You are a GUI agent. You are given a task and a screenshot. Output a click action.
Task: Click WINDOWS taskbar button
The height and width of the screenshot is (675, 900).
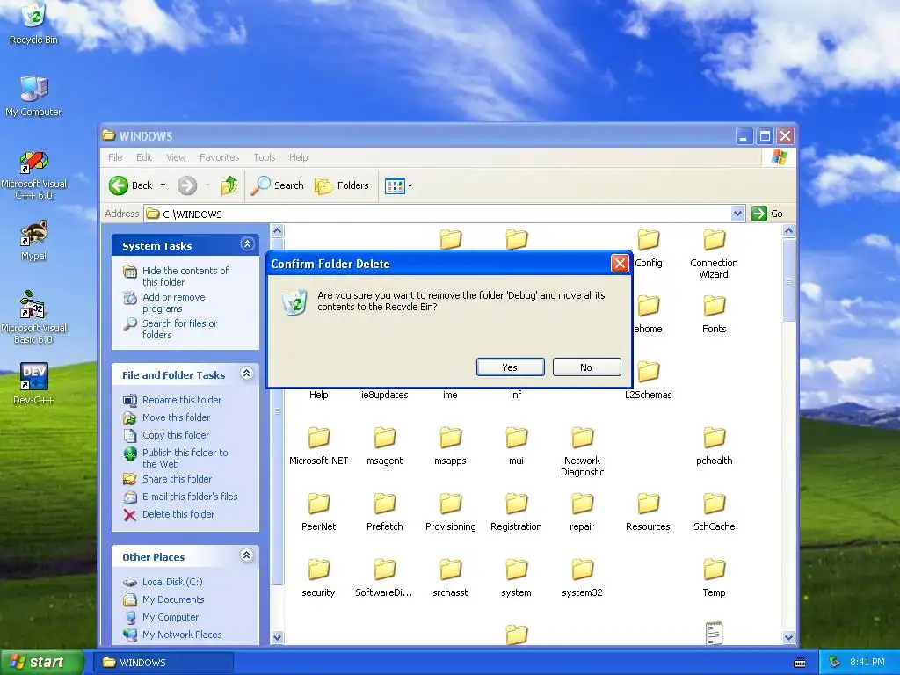[163, 663]
